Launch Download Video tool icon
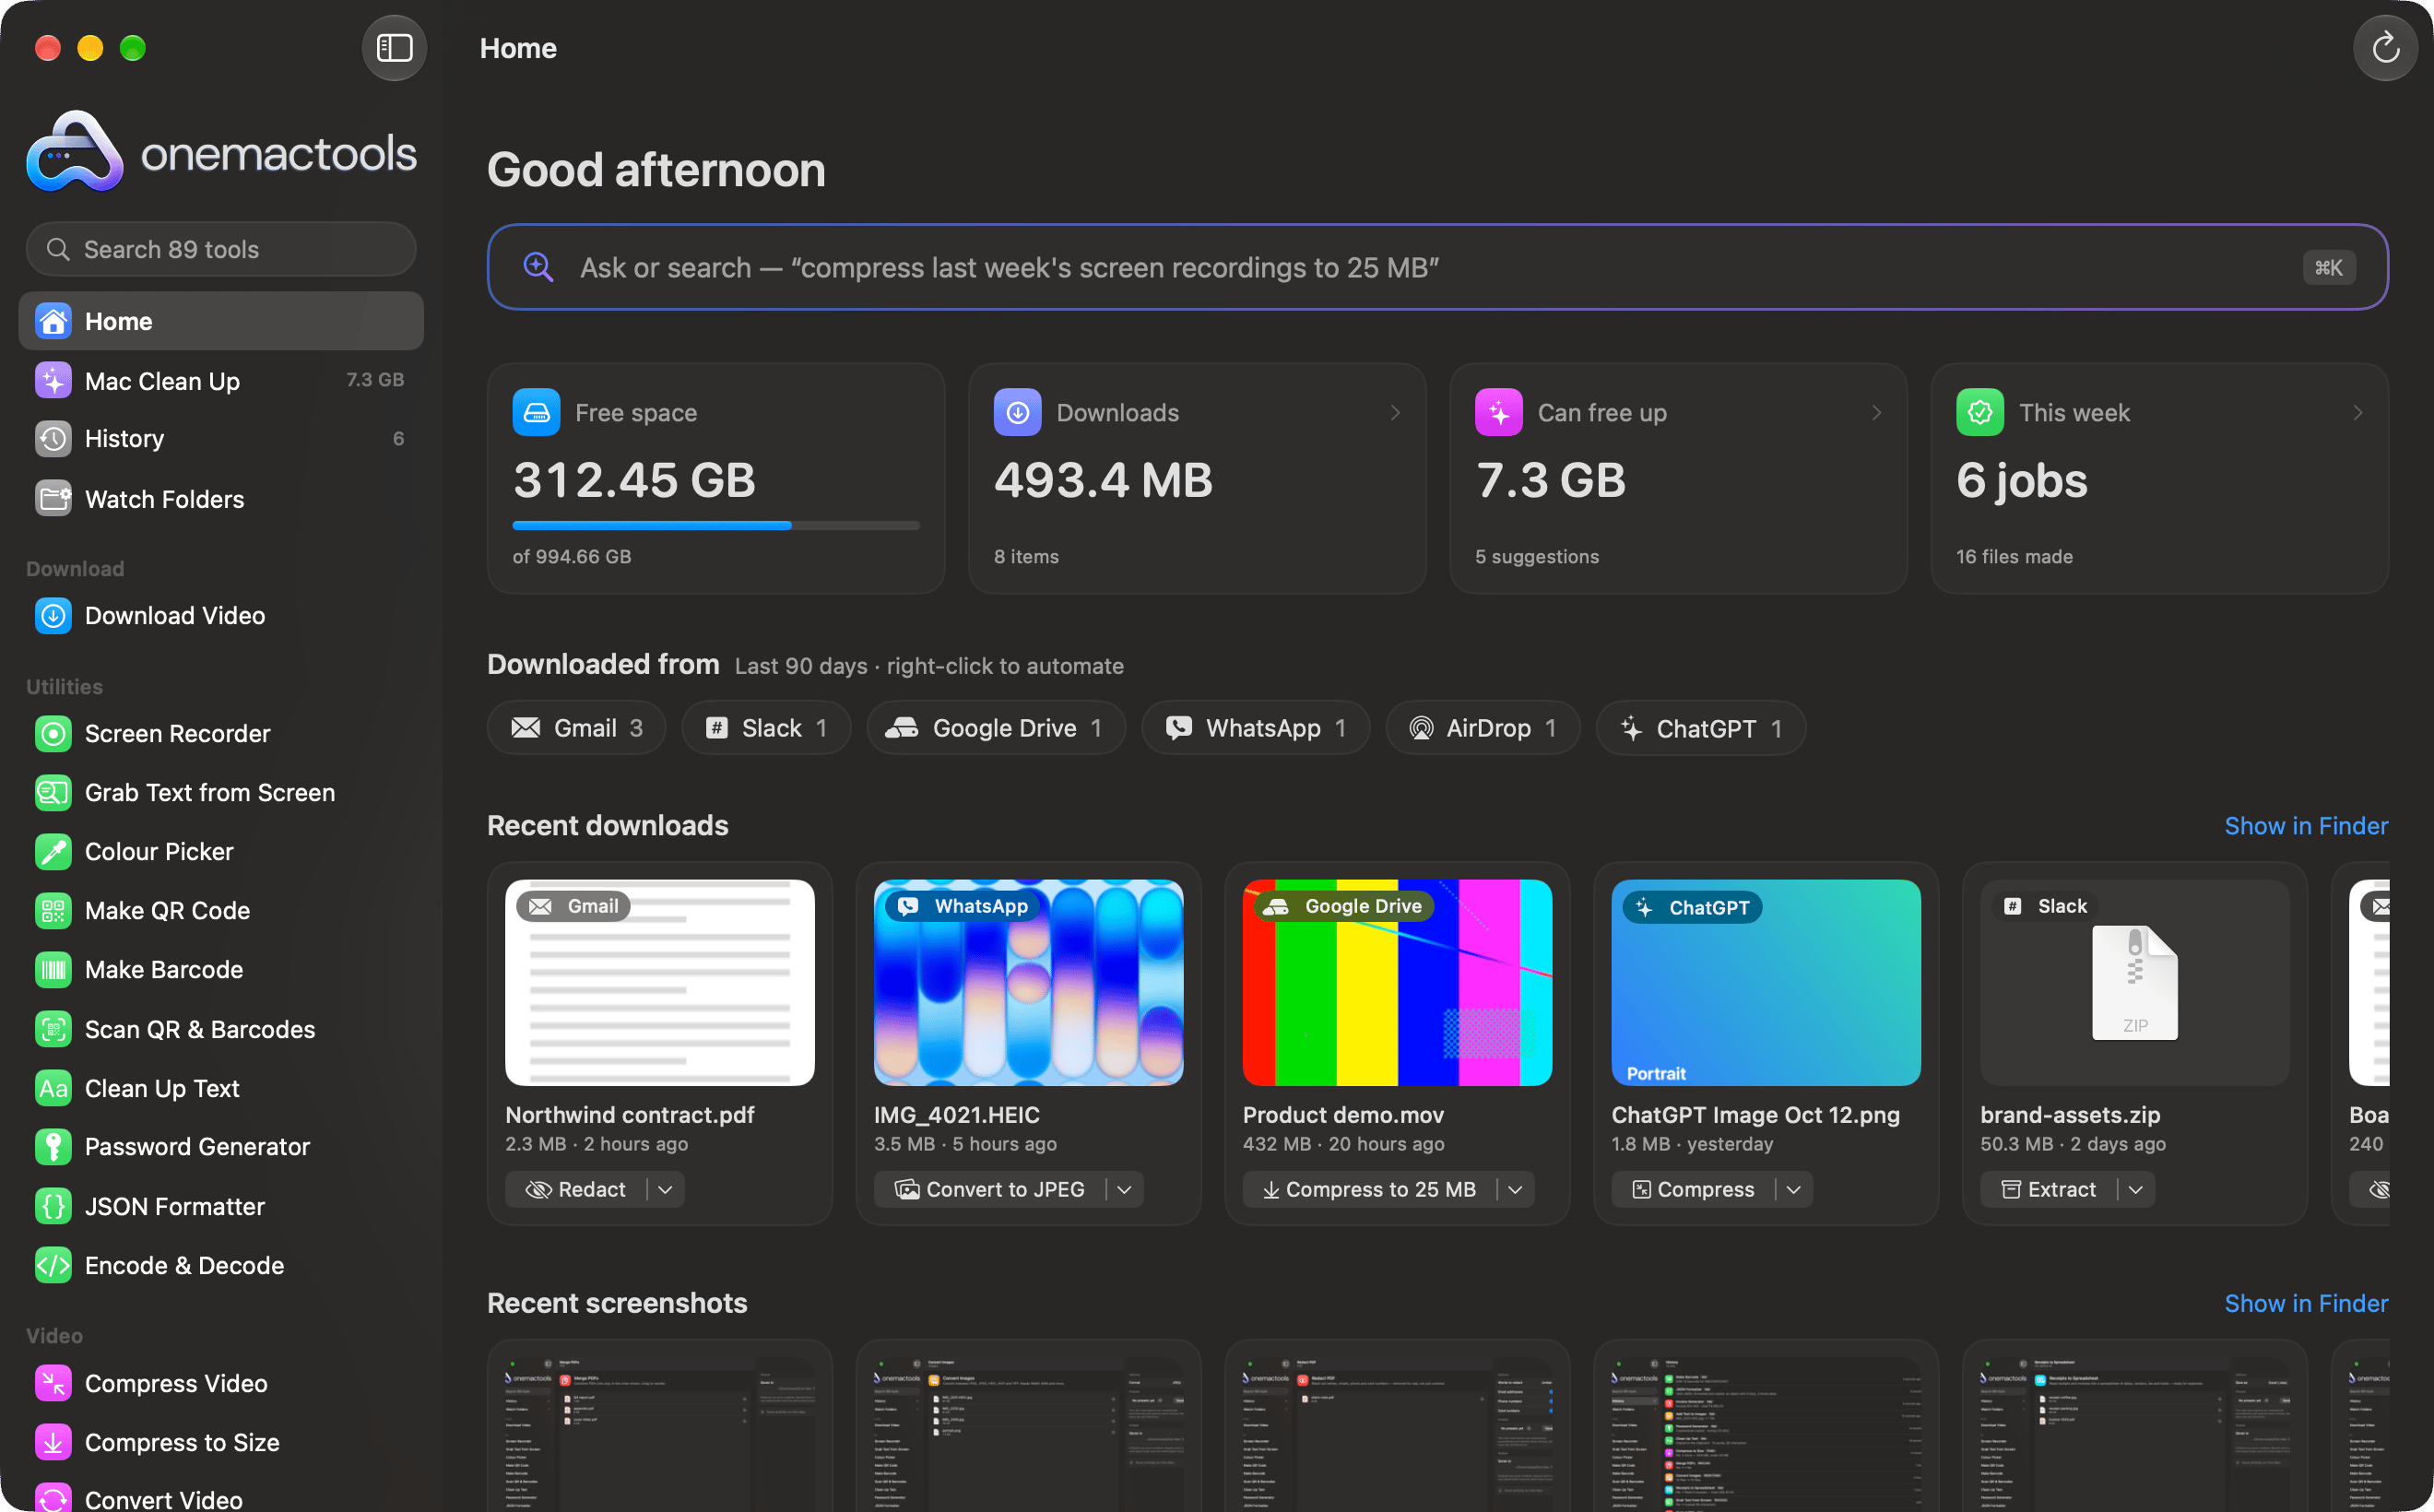Screen dimensions: 2434x1512 (x=53, y=616)
